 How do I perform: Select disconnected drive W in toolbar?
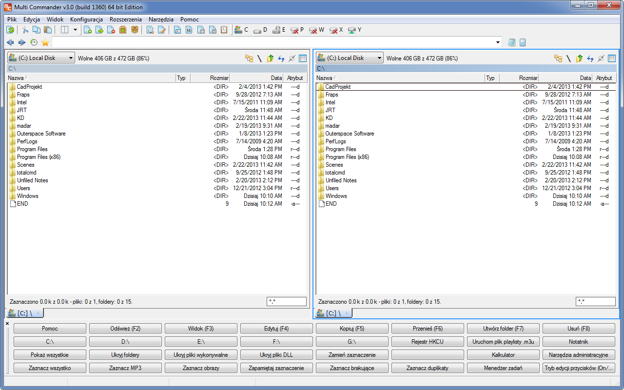point(316,30)
